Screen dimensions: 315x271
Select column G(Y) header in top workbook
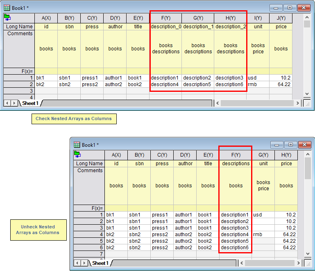pos(198,18)
